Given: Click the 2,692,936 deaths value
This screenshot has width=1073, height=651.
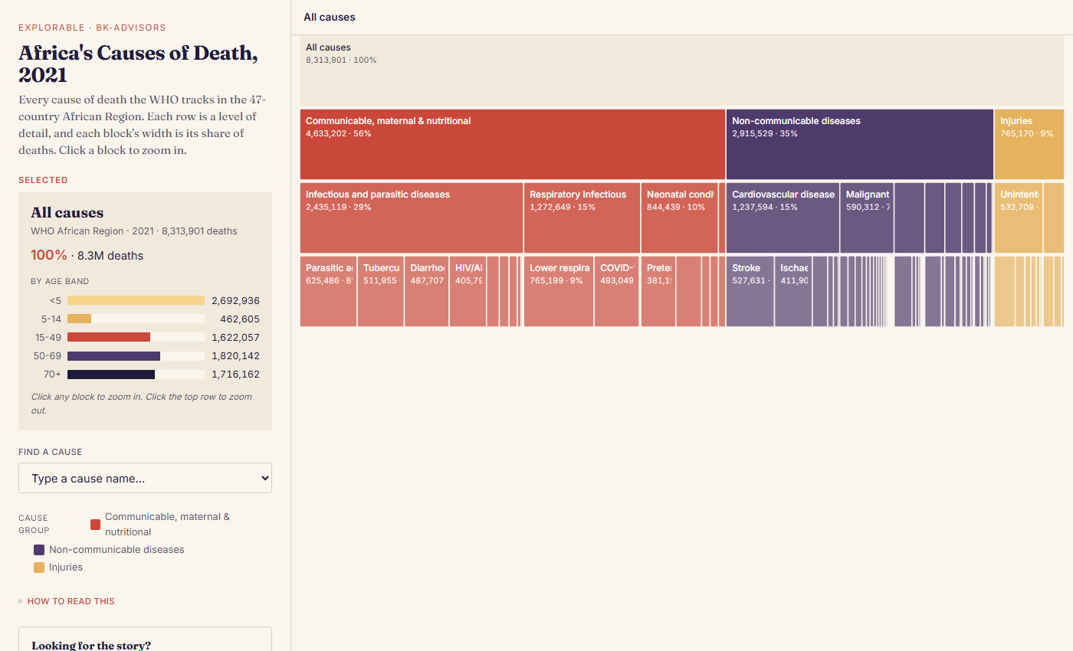Looking at the screenshot, I should coord(235,300).
